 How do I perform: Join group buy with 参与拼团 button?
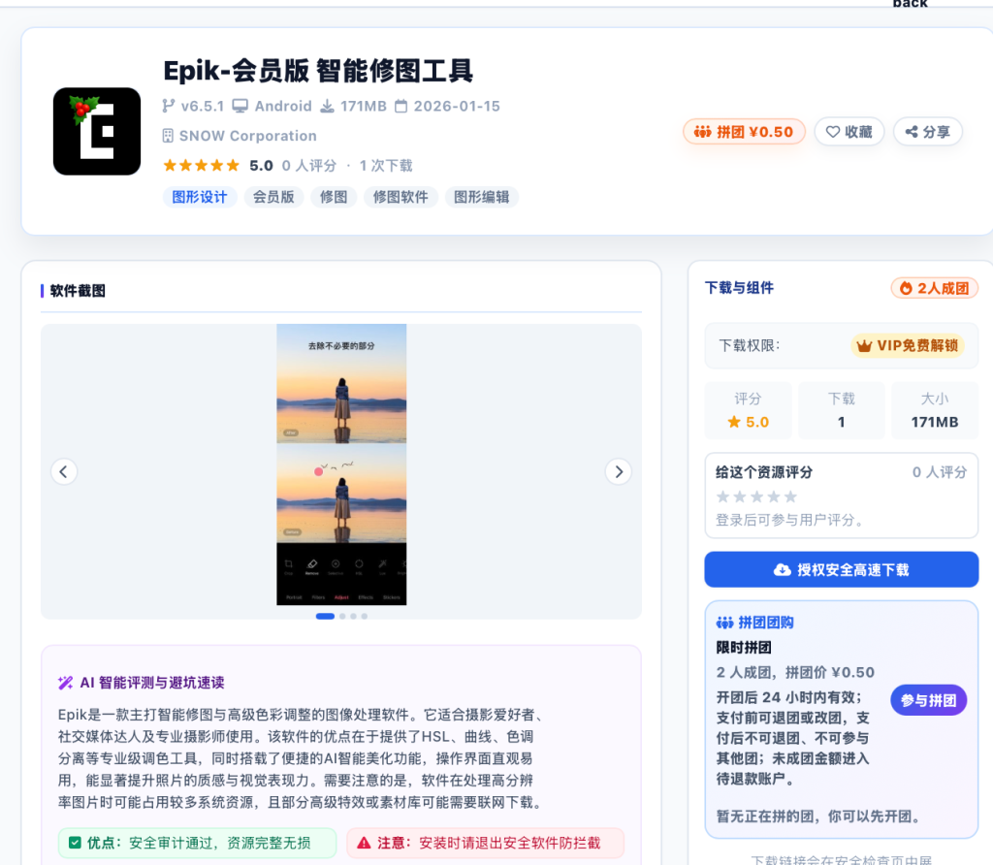click(928, 700)
